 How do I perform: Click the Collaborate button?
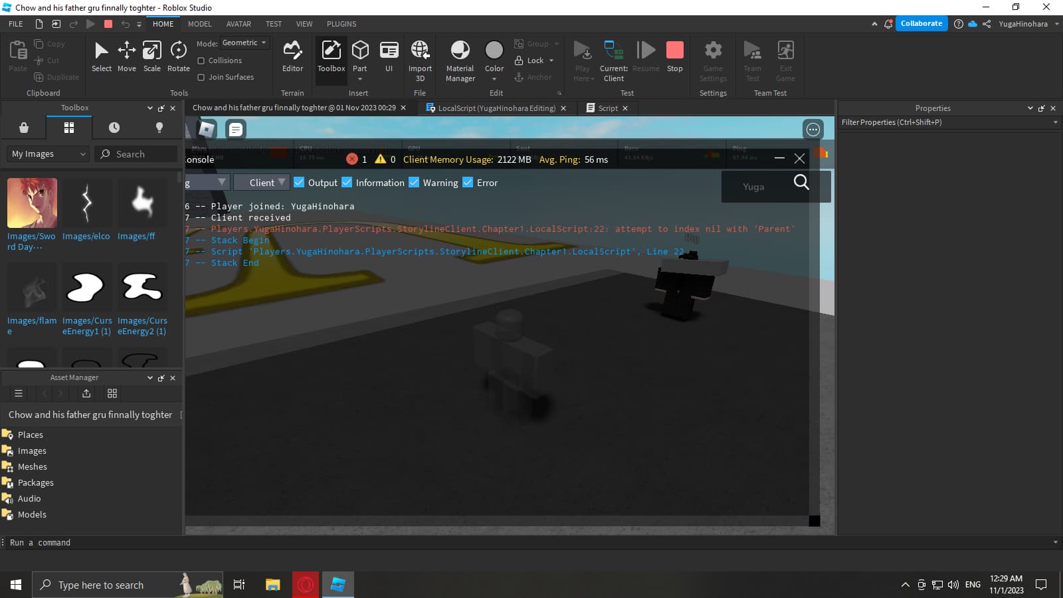(921, 23)
